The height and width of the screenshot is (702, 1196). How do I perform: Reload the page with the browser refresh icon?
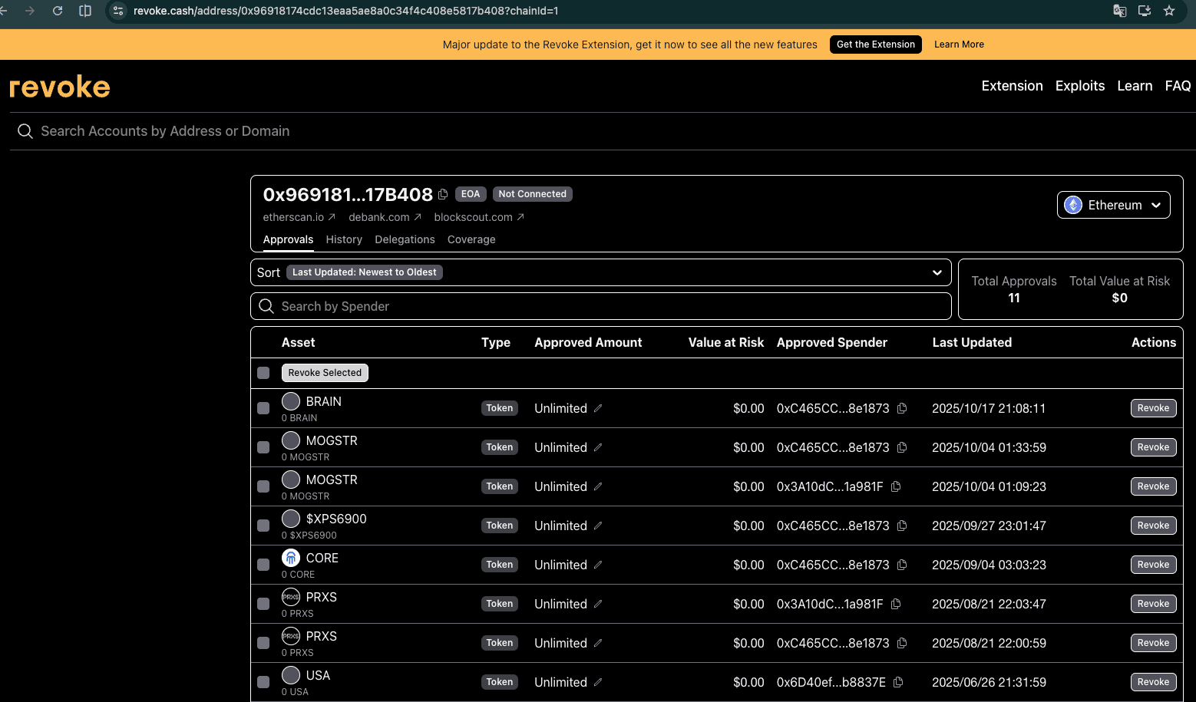tap(58, 11)
